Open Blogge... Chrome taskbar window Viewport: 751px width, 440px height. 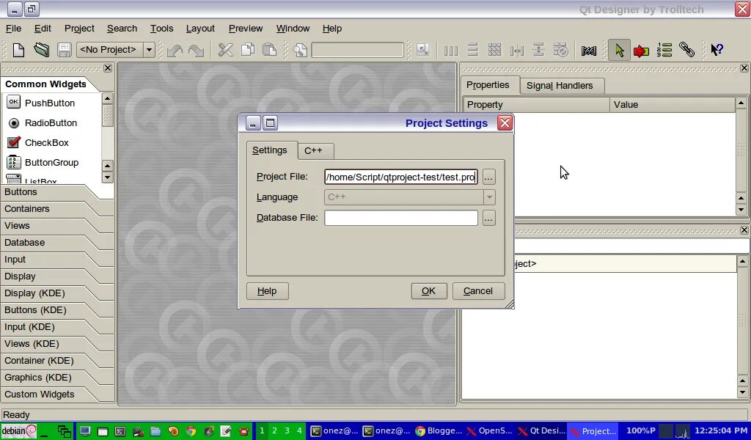pyautogui.click(x=439, y=431)
